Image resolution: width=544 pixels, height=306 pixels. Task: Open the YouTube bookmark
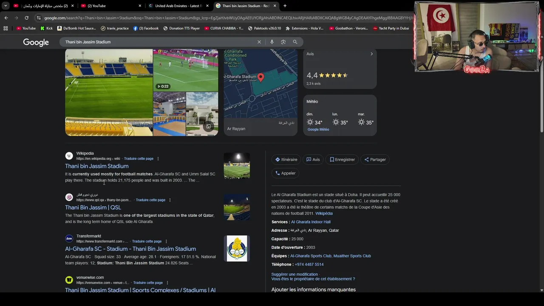(x=25, y=28)
